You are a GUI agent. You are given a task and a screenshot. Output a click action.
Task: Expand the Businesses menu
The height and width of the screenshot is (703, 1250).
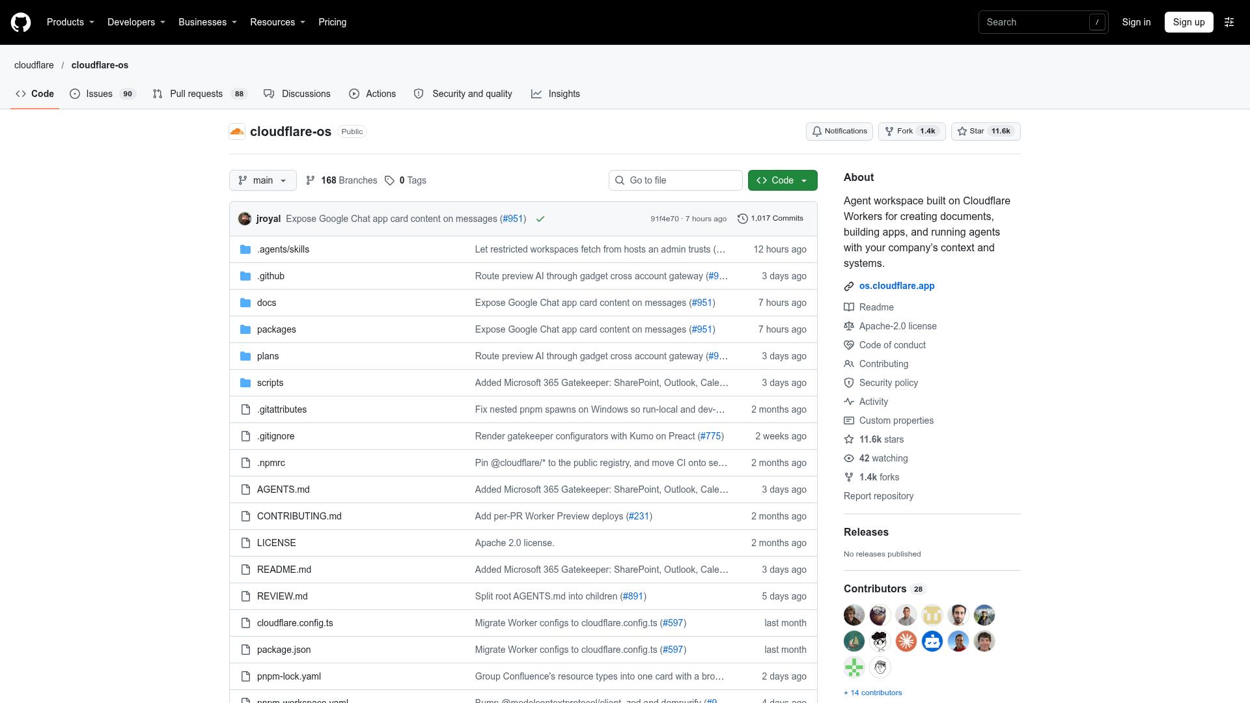coord(208,22)
